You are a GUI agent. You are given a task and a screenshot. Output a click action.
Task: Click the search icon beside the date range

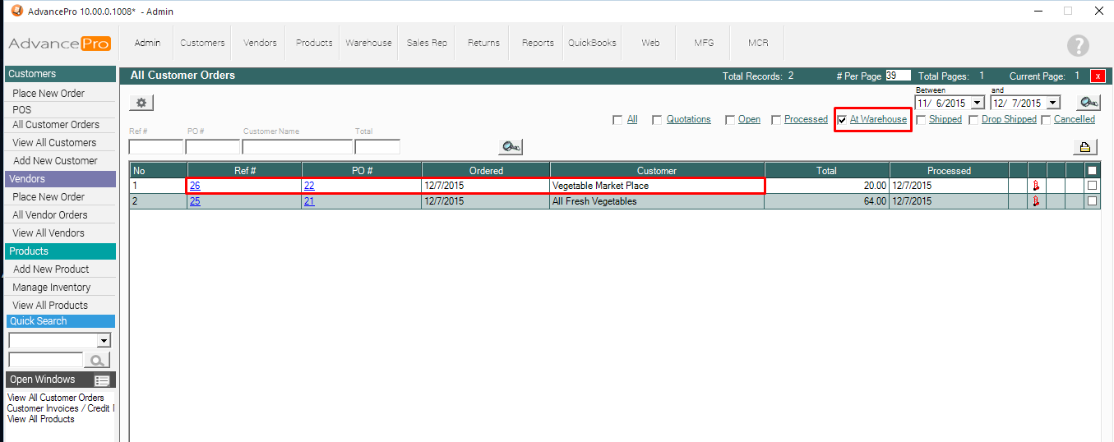pyautogui.click(x=1089, y=103)
